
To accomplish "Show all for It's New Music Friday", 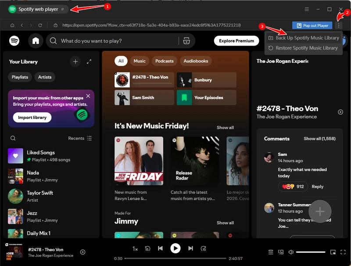I will [x=225, y=127].
